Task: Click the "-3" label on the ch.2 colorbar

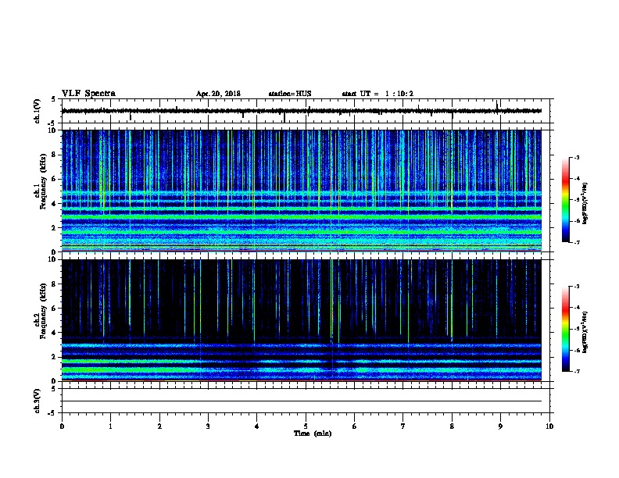Action: [576, 287]
